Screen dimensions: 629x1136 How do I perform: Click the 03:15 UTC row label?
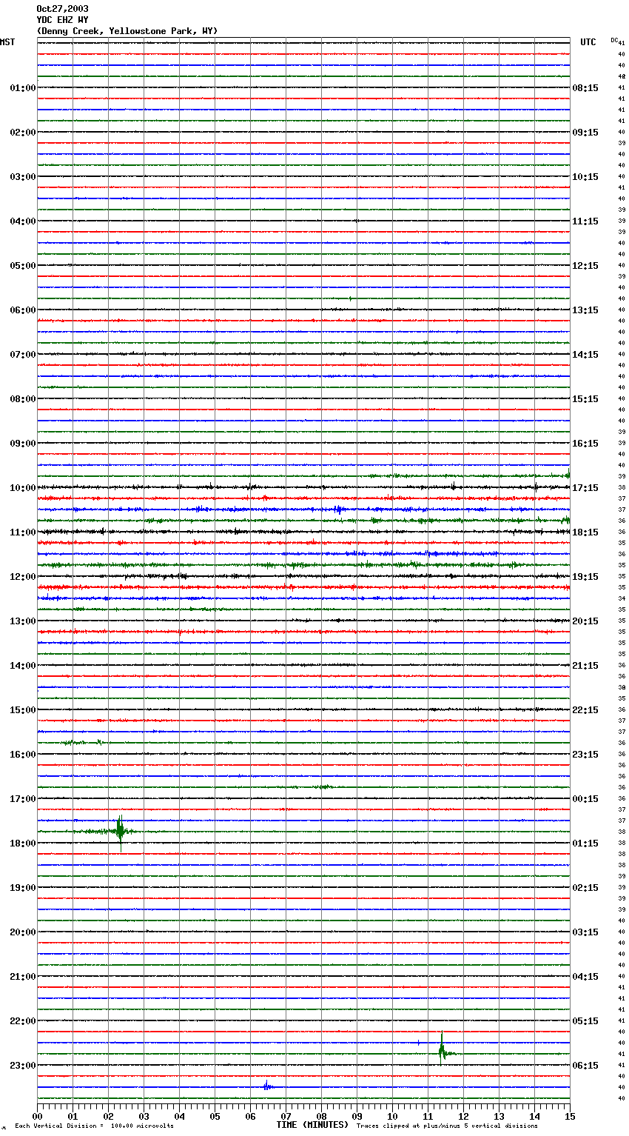tap(585, 932)
